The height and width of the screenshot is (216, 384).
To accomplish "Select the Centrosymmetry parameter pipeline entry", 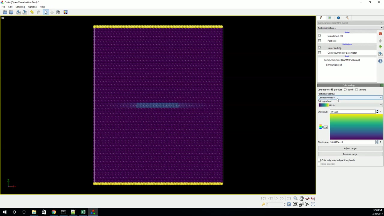I will (342, 53).
